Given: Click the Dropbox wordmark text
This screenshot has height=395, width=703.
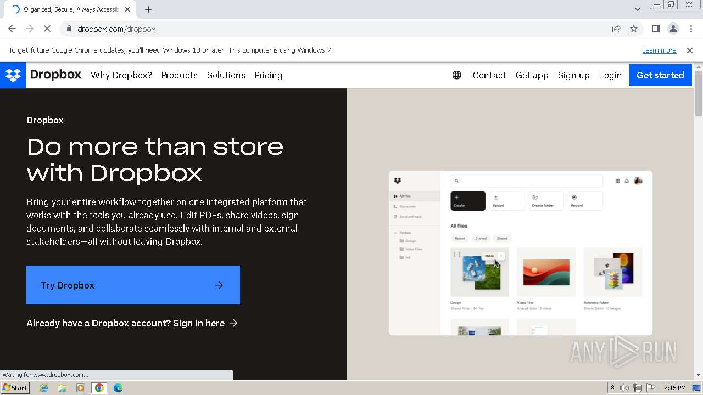Looking at the screenshot, I should coord(56,75).
